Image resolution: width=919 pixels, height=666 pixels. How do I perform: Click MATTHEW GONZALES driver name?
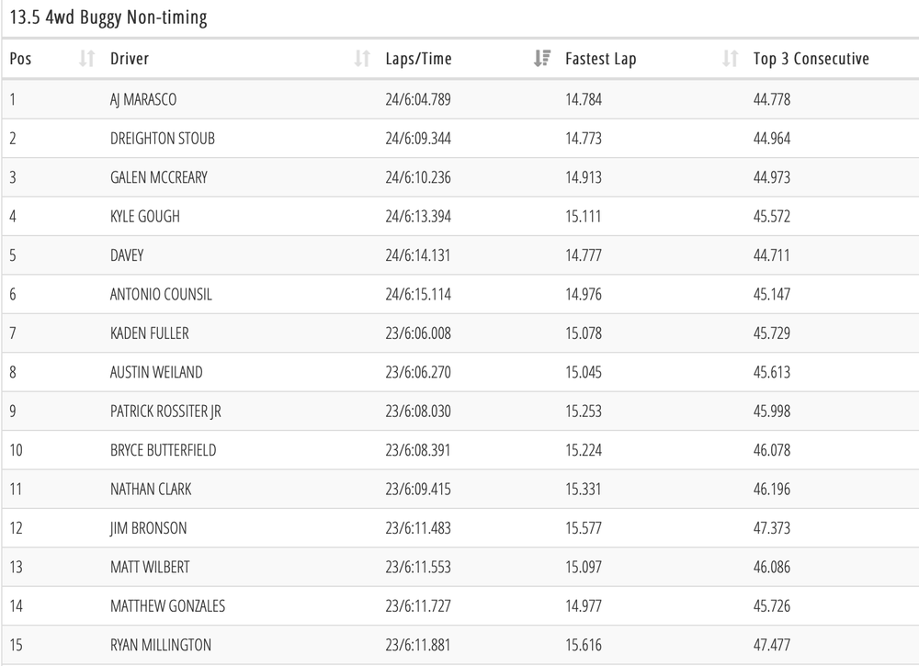167,606
